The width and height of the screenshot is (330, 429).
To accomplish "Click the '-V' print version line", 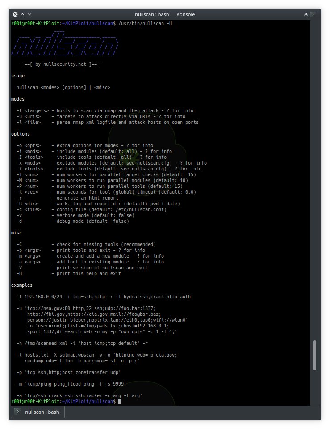I will point(82,268).
